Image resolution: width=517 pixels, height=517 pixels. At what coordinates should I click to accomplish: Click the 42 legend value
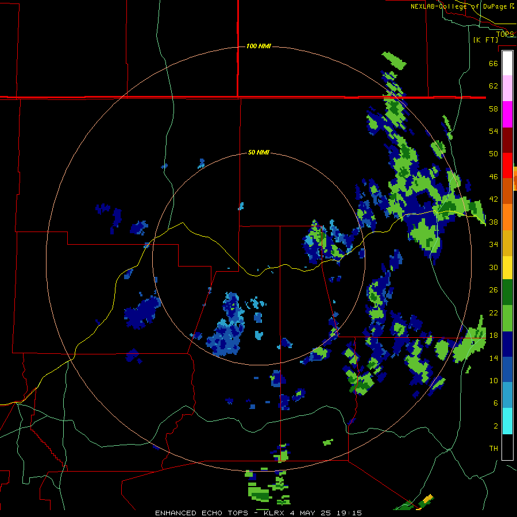tap(493, 199)
